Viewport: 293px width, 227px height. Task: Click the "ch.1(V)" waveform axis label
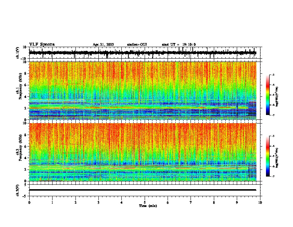tap(18, 53)
